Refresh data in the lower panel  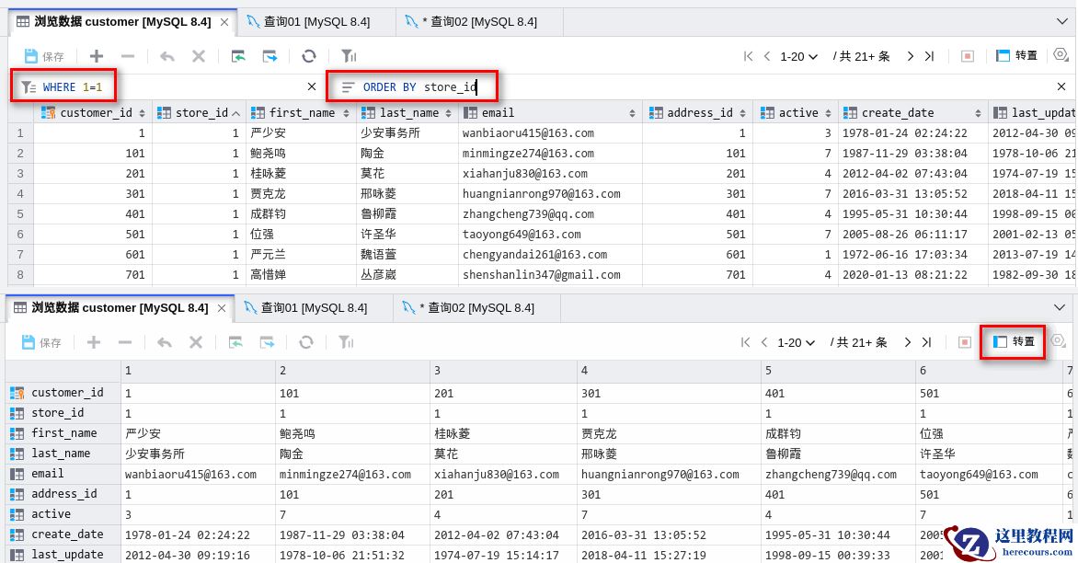(x=306, y=342)
